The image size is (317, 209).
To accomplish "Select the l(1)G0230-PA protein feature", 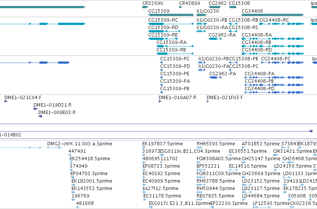I will point(202,70).
